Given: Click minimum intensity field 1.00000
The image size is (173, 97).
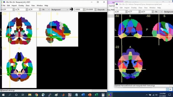Looking at the screenshot, I should pos(78,10).
